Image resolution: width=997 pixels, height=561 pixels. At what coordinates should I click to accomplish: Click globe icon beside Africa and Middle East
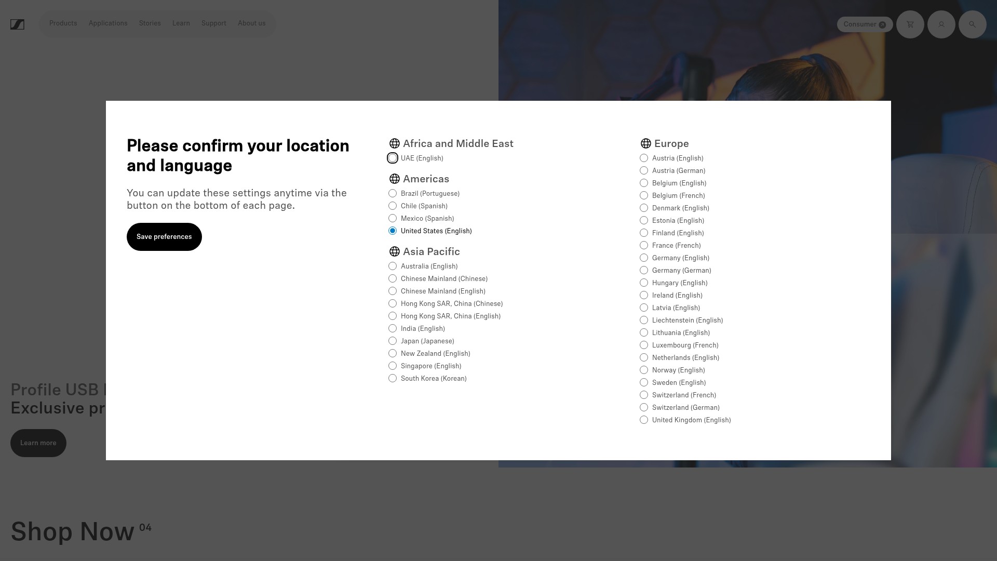[395, 143]
